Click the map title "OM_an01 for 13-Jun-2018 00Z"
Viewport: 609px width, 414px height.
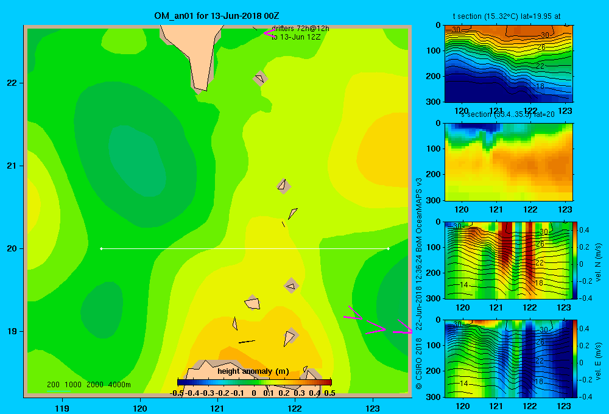click(217, 16)
